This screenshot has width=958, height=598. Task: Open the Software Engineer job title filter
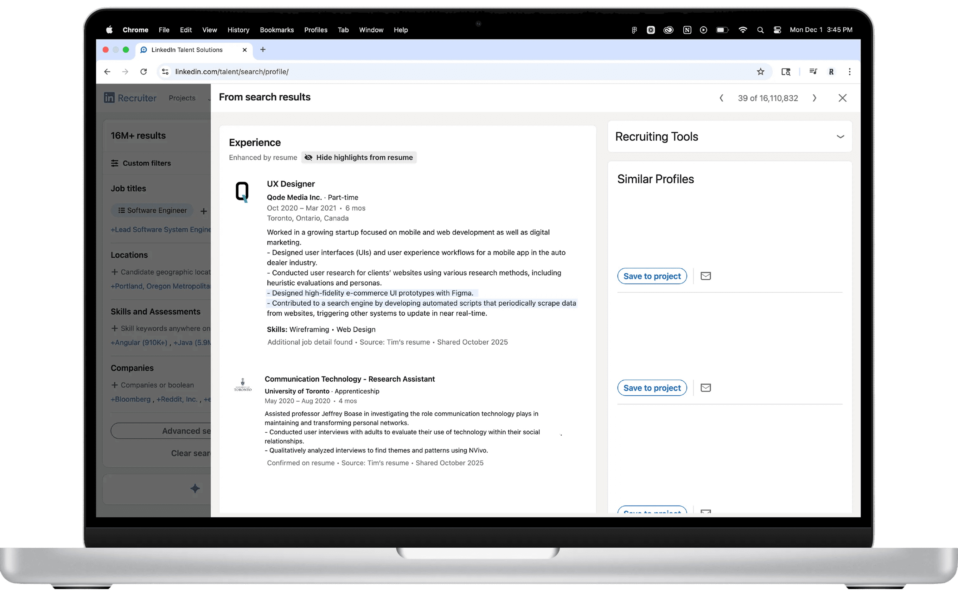(152, 210)
